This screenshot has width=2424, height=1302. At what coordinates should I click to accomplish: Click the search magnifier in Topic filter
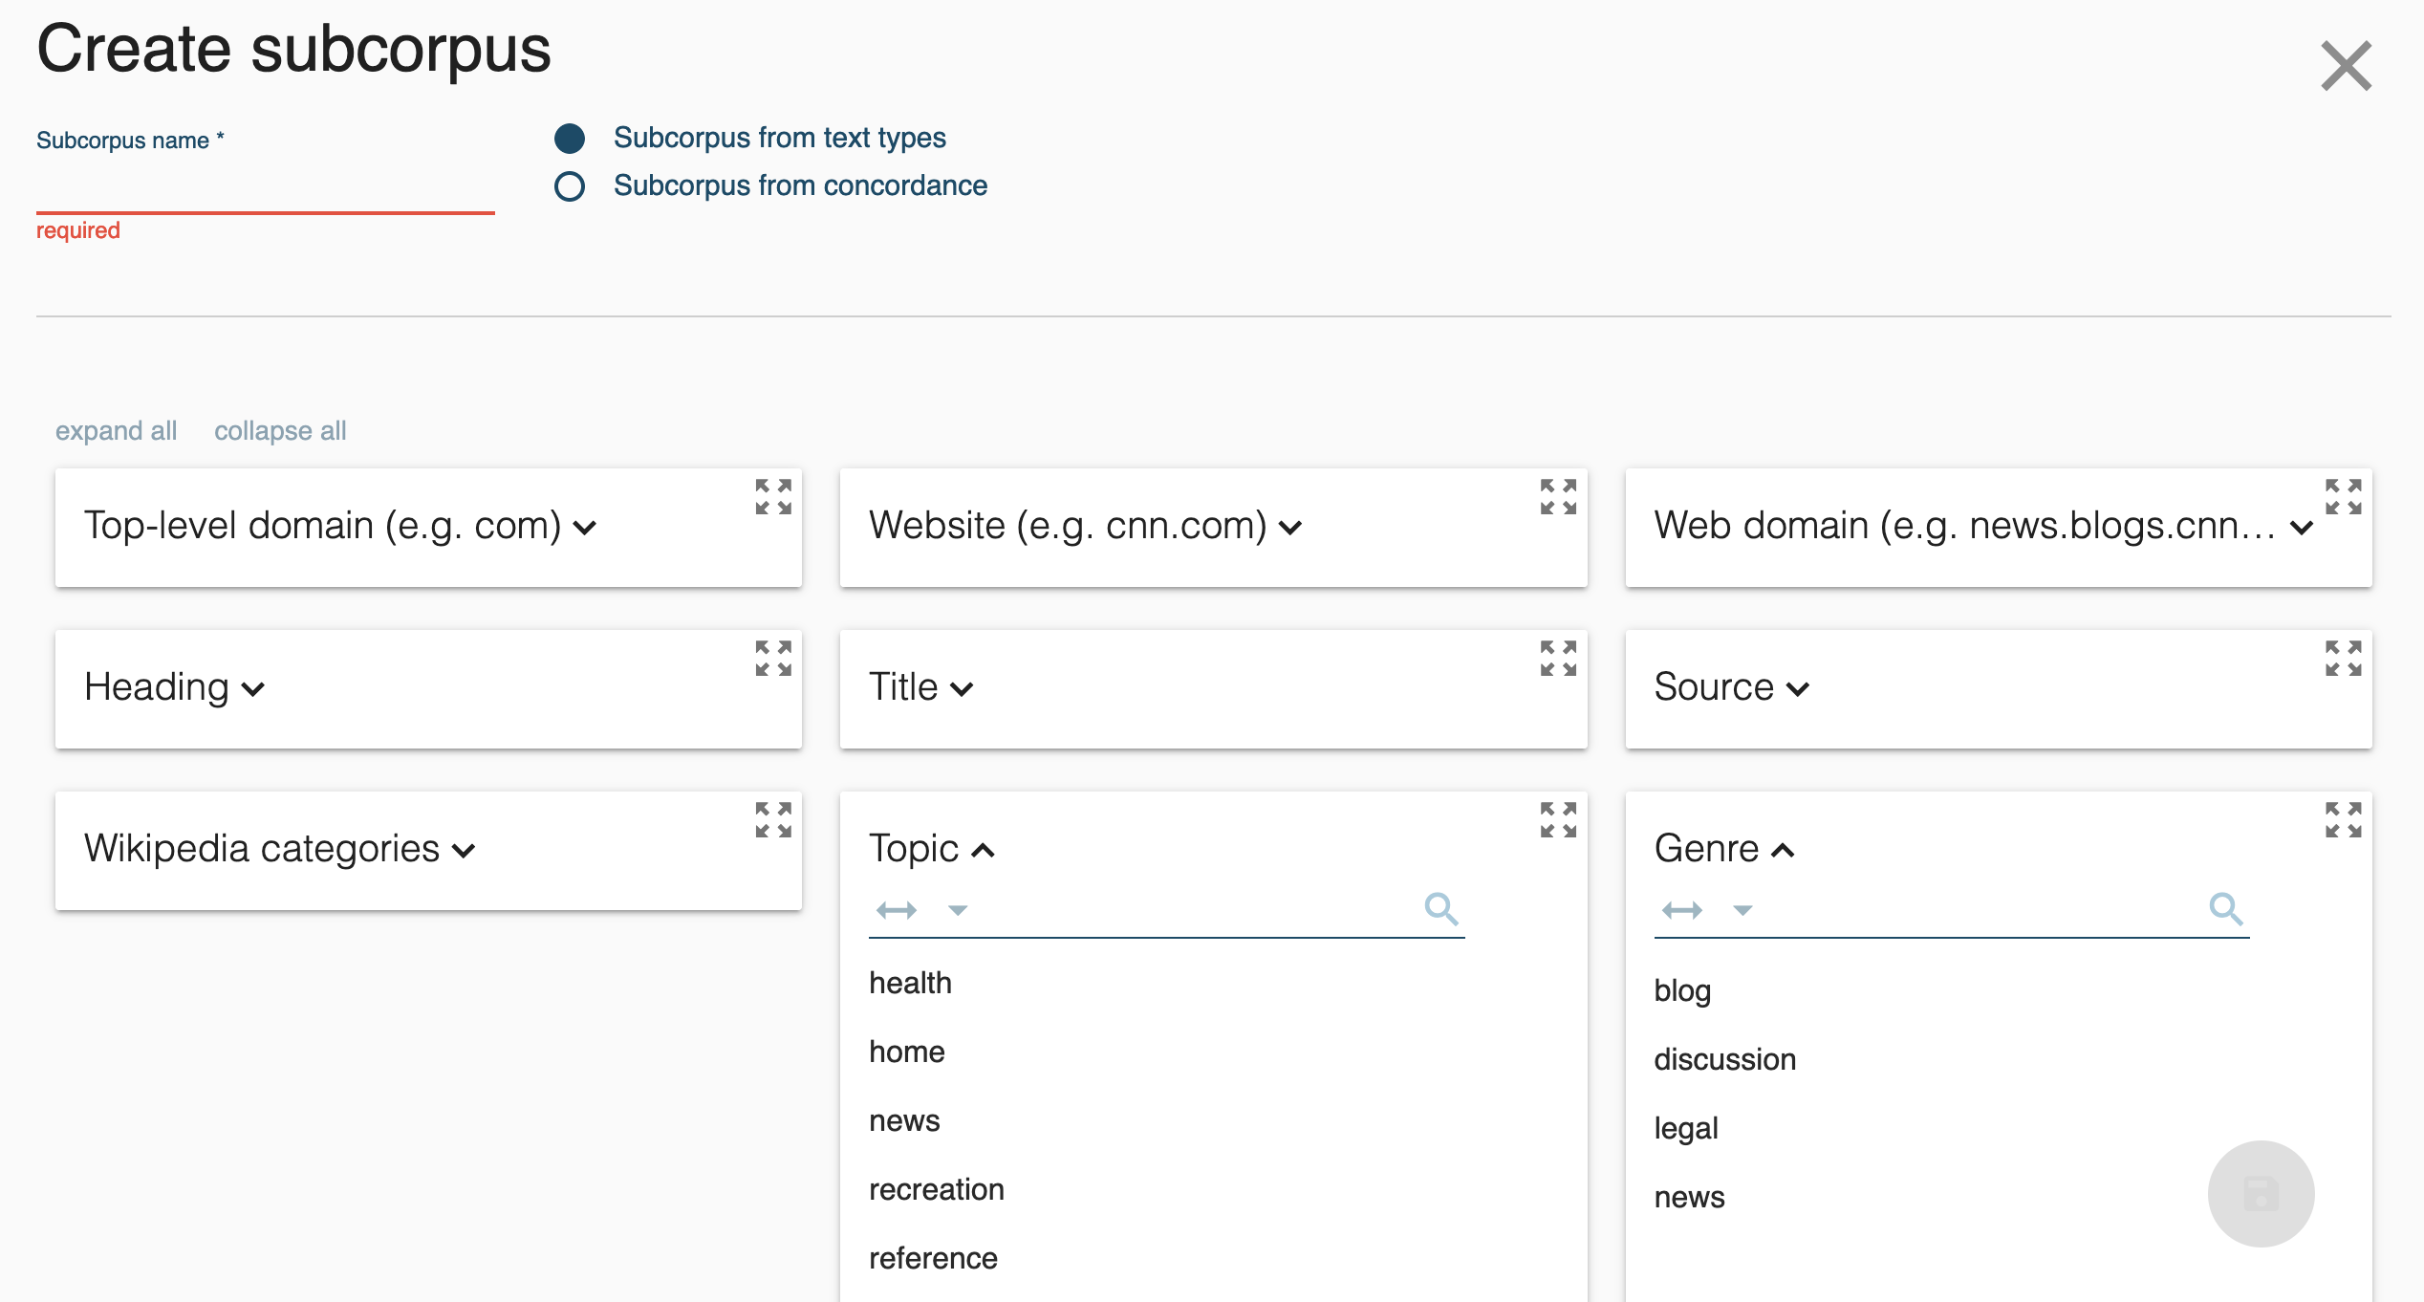point(1441,908)
